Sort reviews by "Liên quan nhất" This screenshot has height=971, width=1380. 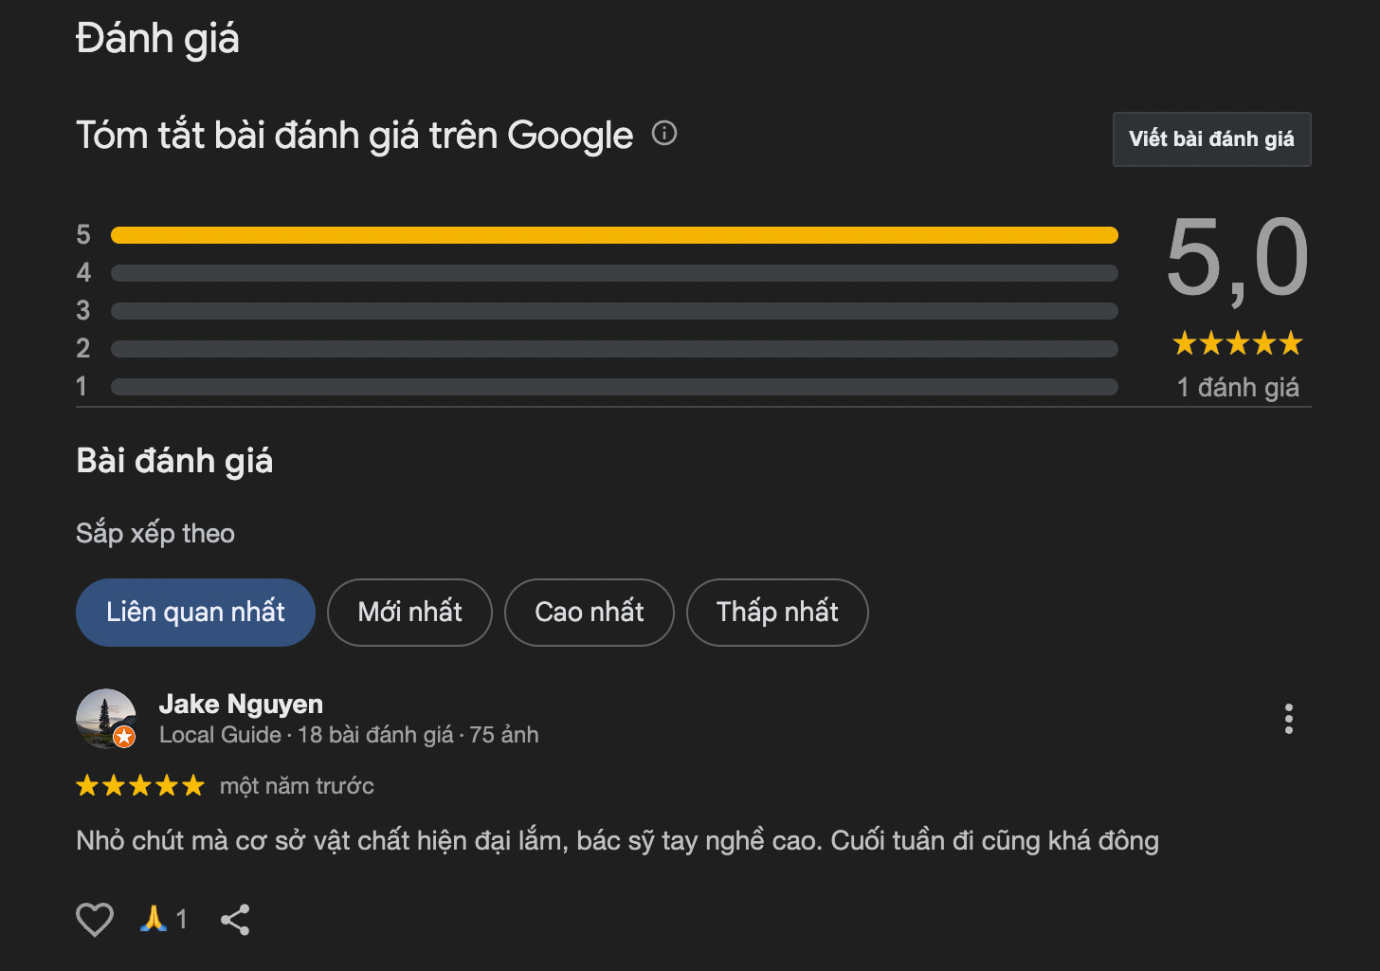pos(195,613)
